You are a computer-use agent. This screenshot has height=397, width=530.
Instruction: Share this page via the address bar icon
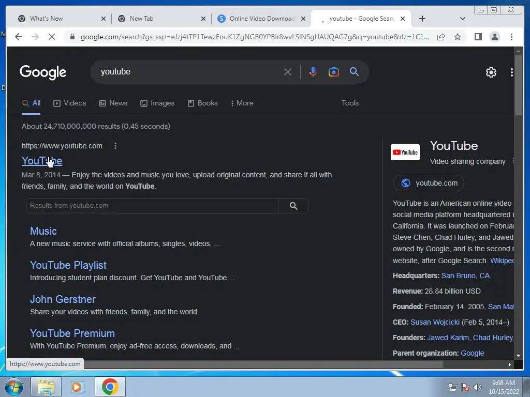[x=441, y=37]
